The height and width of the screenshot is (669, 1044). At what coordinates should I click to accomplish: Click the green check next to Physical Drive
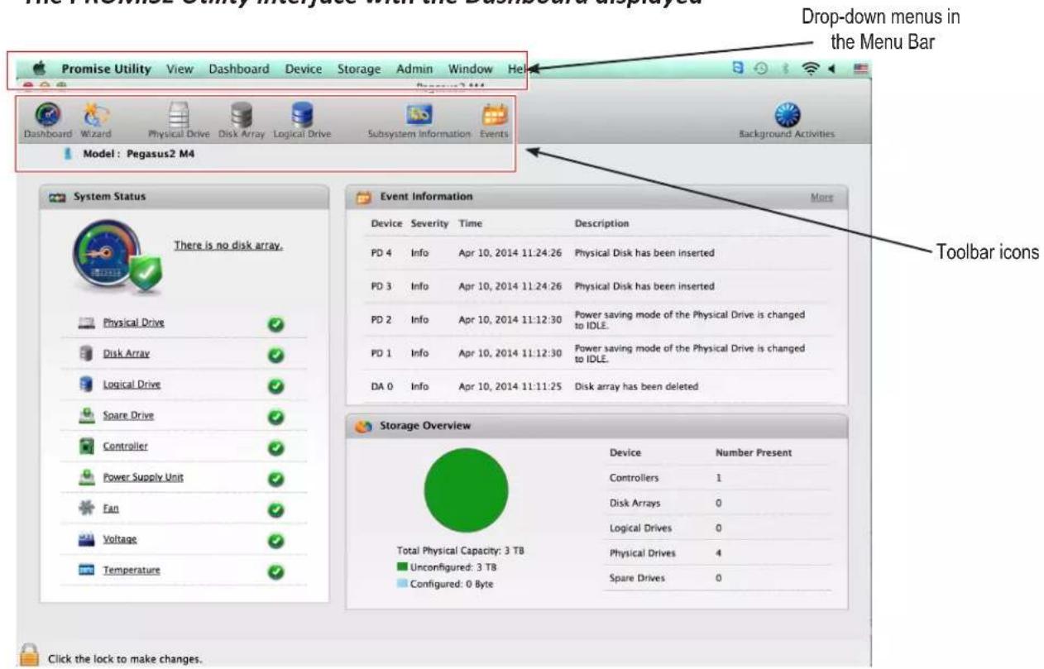pos(276,323)
